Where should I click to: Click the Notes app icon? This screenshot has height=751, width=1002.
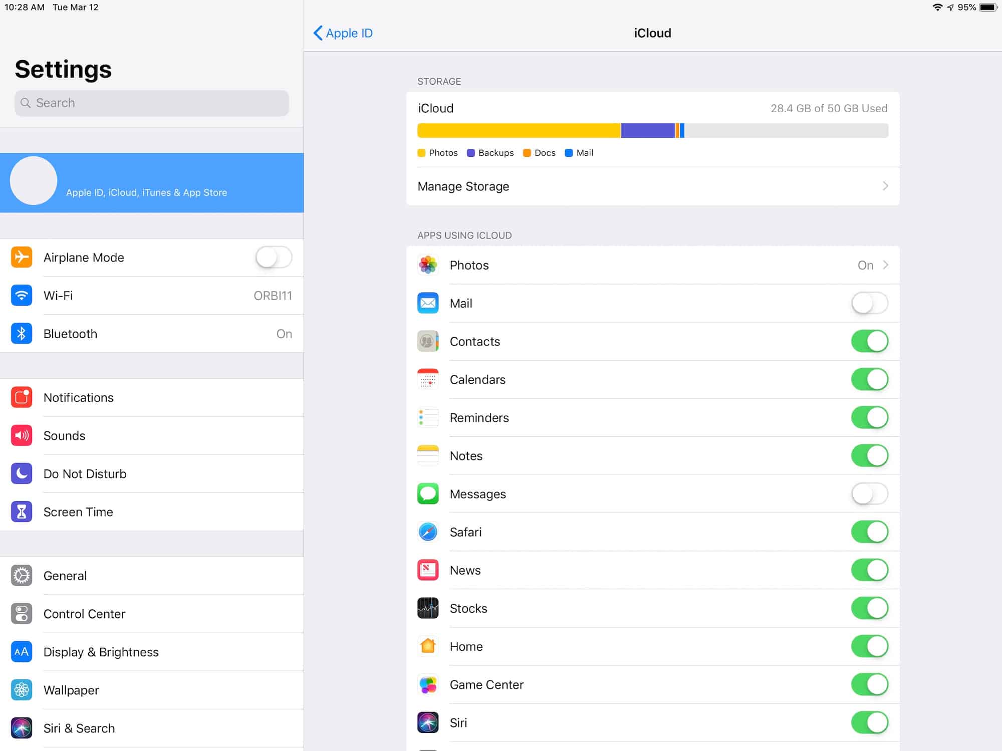click(x=428, y=455)
